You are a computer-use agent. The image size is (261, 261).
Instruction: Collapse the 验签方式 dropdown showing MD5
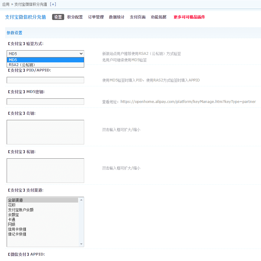point(45,54)
